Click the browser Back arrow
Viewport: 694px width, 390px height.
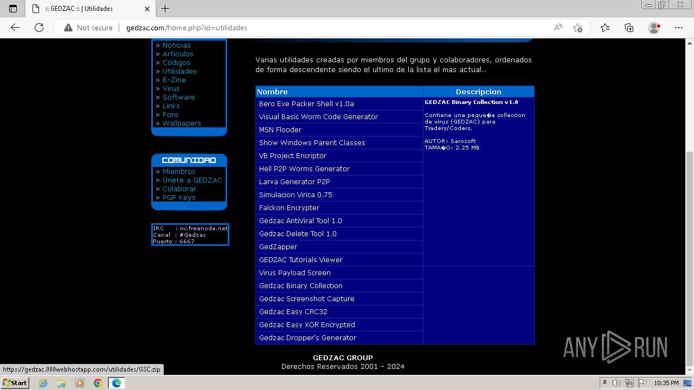[x=15, y=28]
